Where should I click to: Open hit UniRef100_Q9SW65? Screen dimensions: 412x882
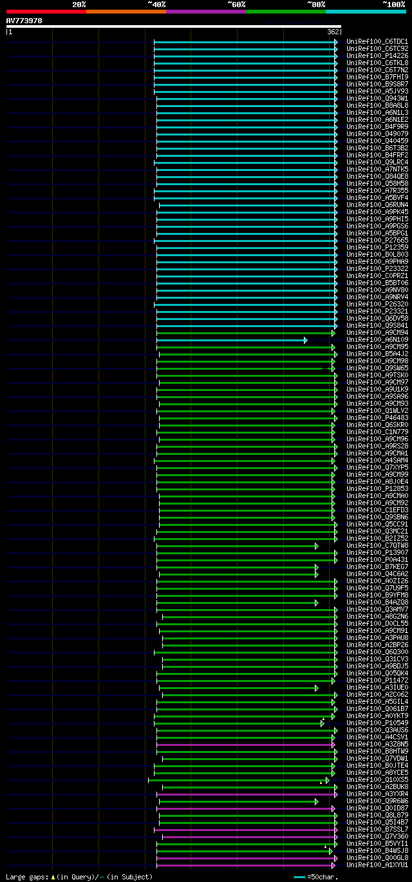click(377, 368)
